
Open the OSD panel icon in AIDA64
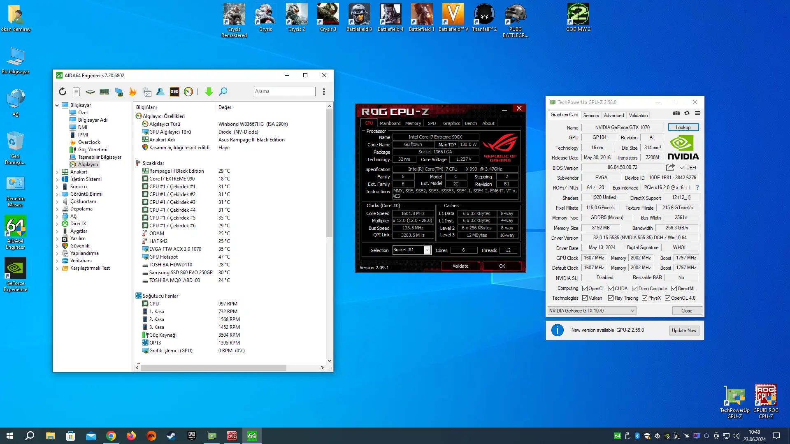(174, 92)
